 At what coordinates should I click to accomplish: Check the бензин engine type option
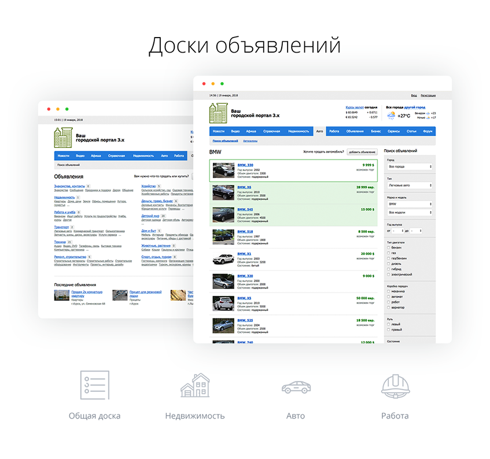pos(389,247)
